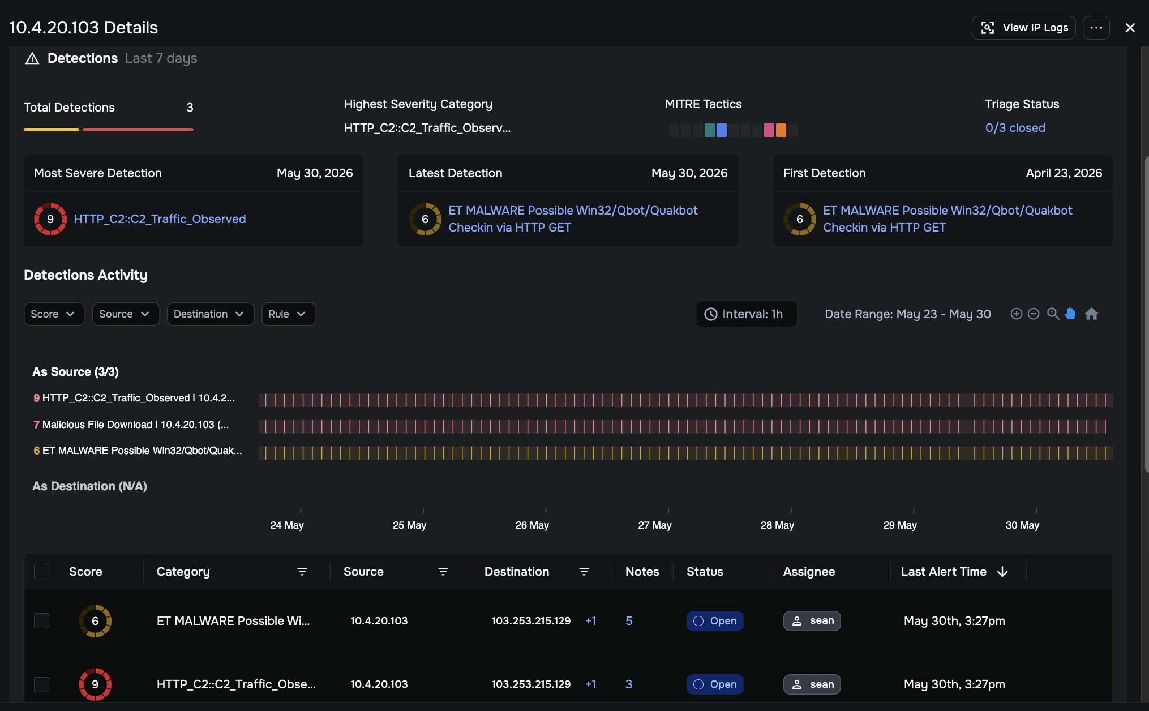
Task: Click score 6 ring in Latest Detection
Action: 425,219
